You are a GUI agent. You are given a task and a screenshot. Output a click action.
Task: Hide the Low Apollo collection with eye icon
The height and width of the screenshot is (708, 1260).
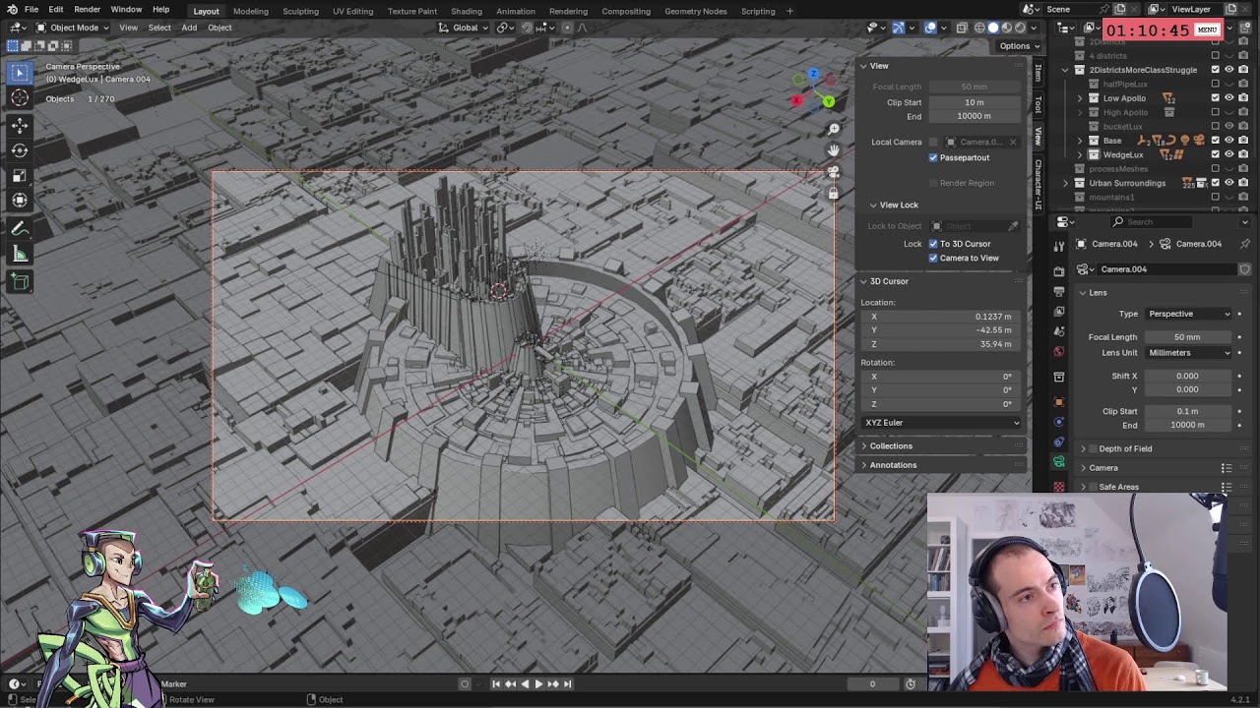[1228, 98]
